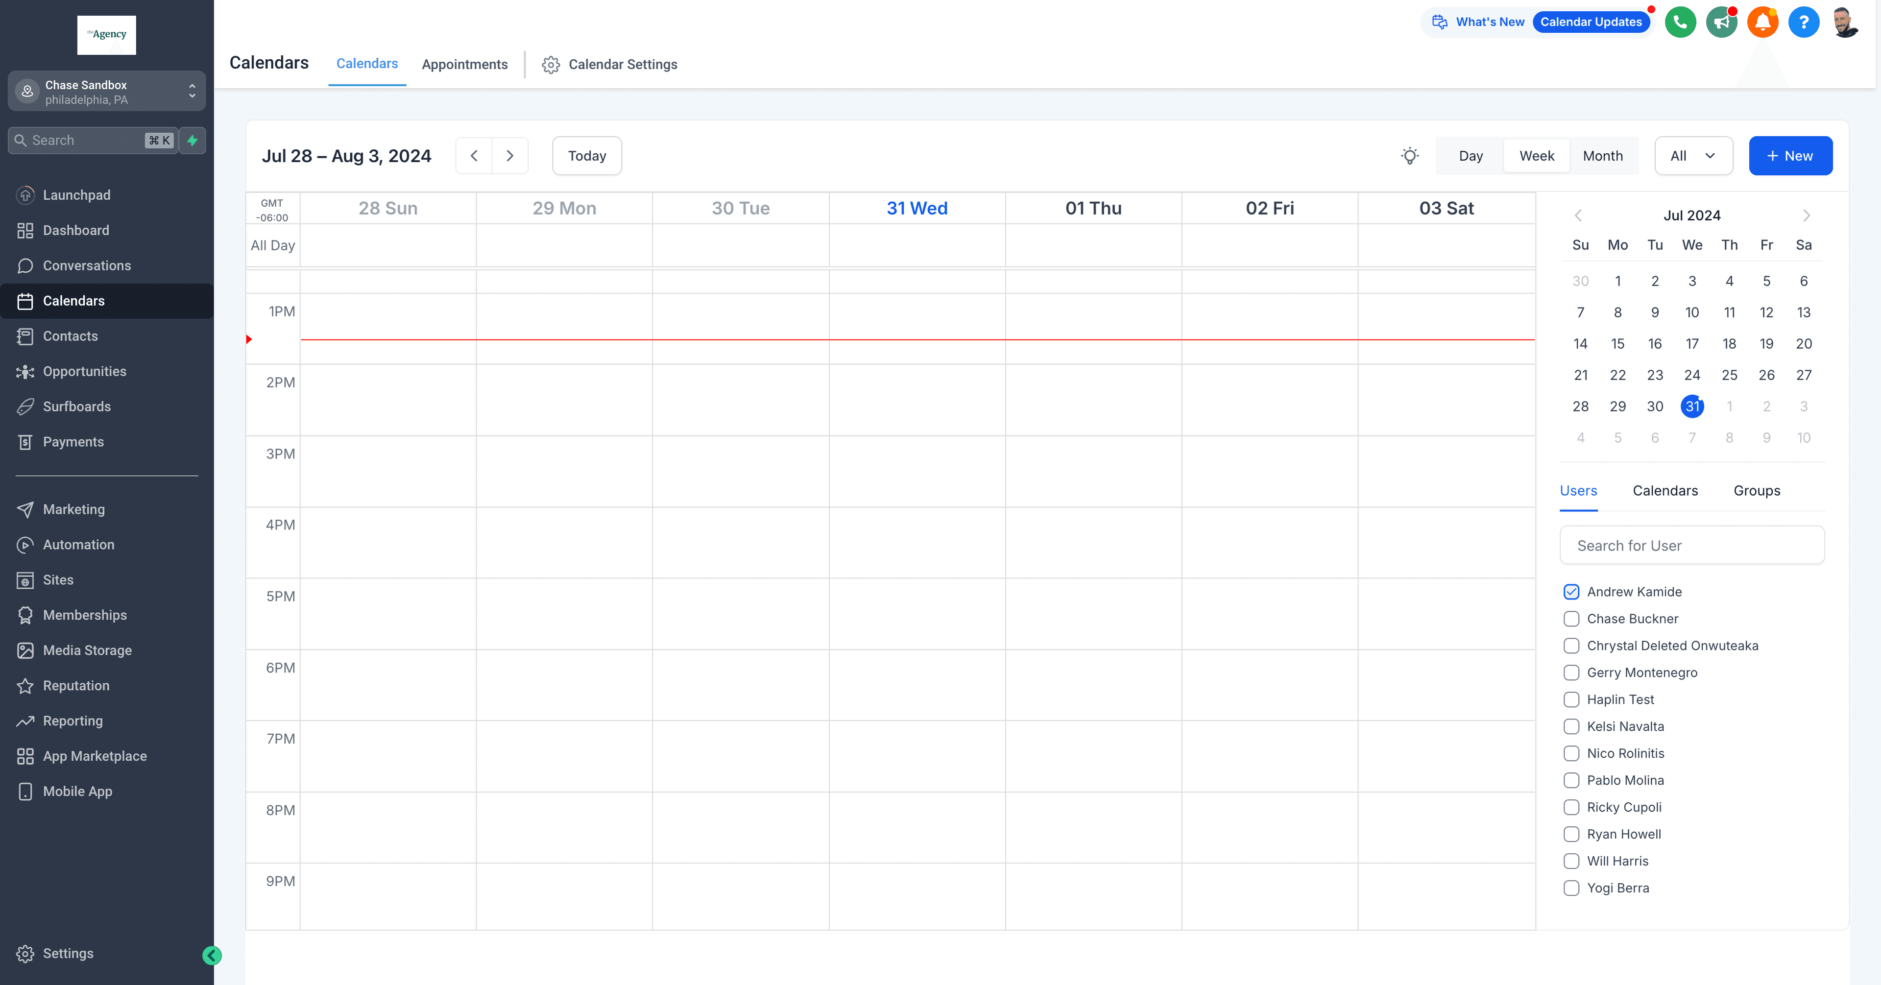Screen dimensions: 1881x985
Task: Open Calendars in the left sidebar
Action: click(x=107, y=301)
